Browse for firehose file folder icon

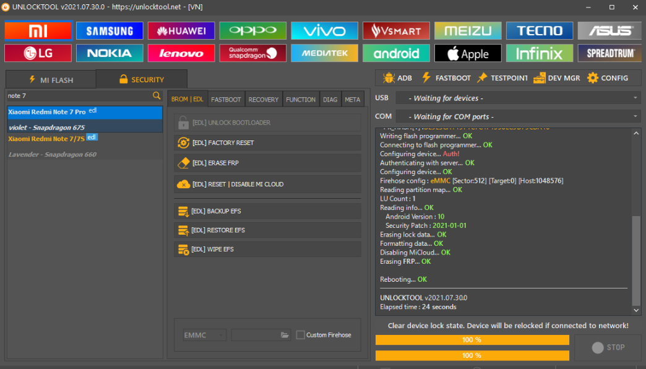[285, 335]
